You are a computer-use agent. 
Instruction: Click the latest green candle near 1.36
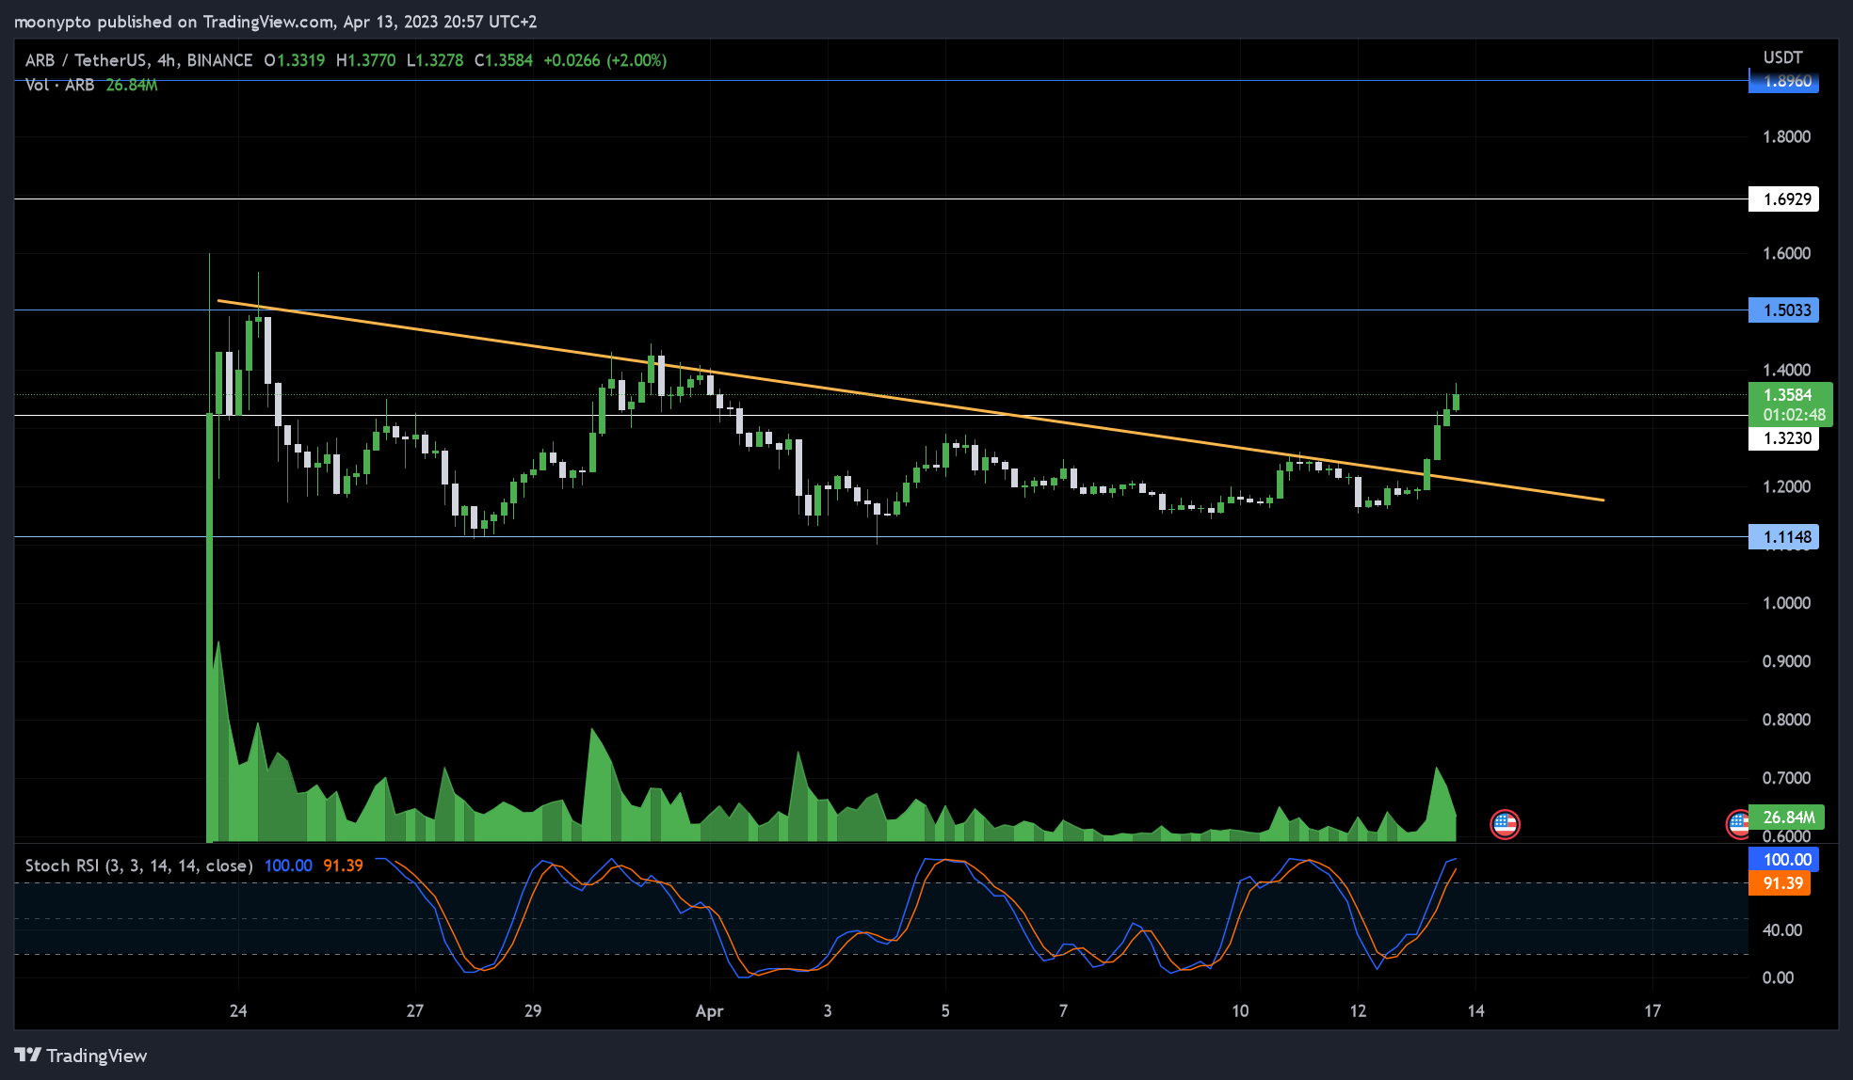(x=1457, y=402)
